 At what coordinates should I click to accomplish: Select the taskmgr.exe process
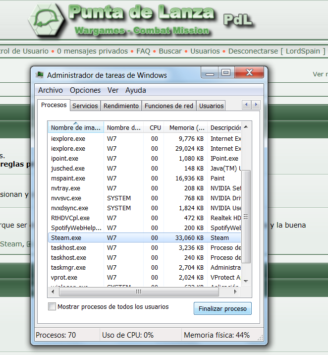tap(144, 268)
